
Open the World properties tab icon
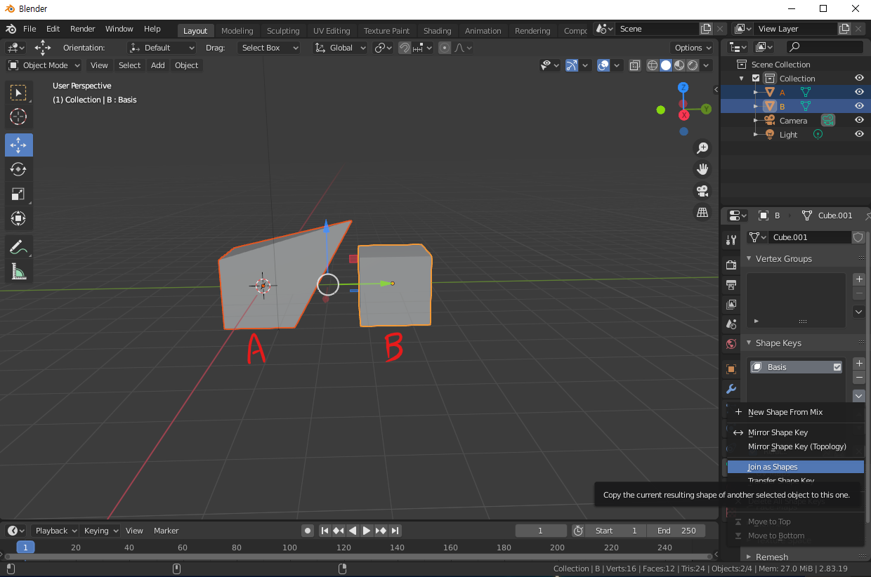(731, 344)
